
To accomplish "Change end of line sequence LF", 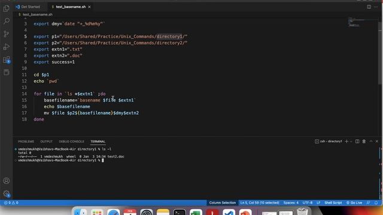I will click(x=318, y=203).
